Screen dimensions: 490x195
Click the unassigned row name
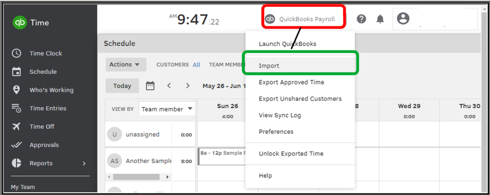click(x=142, y=134)
